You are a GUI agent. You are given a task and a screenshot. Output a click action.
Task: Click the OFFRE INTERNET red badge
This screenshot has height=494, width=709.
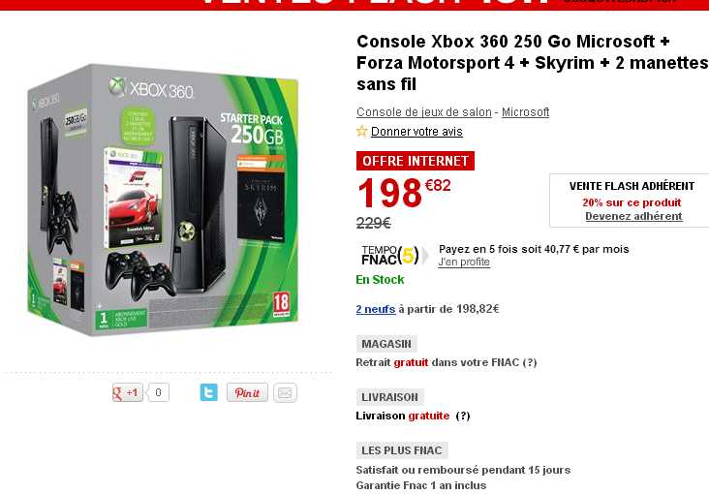click(416, 161)
